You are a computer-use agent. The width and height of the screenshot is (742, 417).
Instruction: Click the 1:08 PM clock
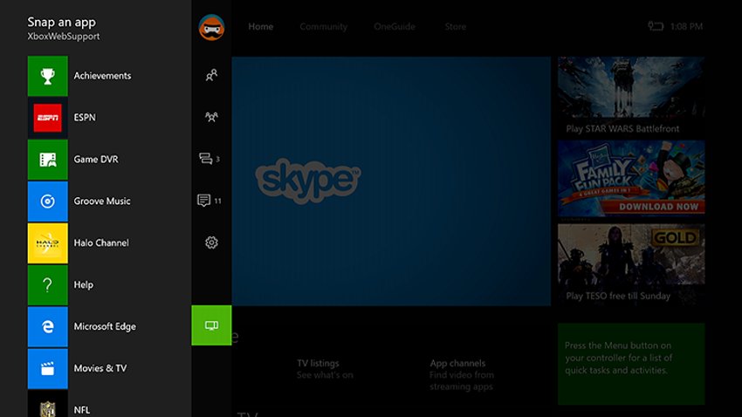click(x=686, y=26)
